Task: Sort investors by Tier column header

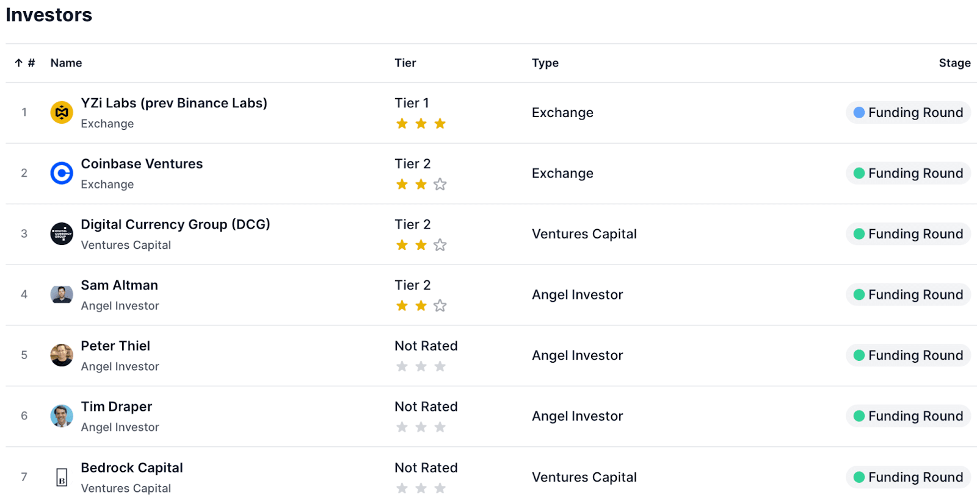Action: pos(405,63)
